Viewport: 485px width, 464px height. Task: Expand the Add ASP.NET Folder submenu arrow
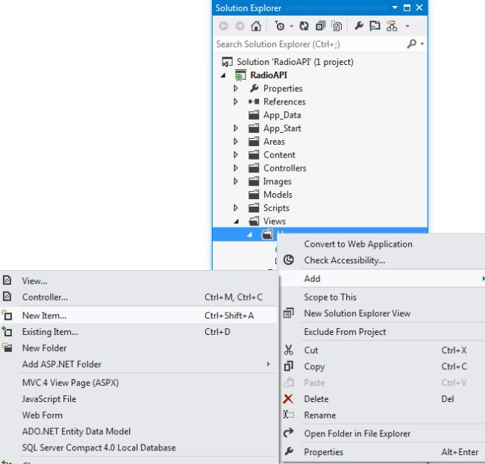click(269, 364)
